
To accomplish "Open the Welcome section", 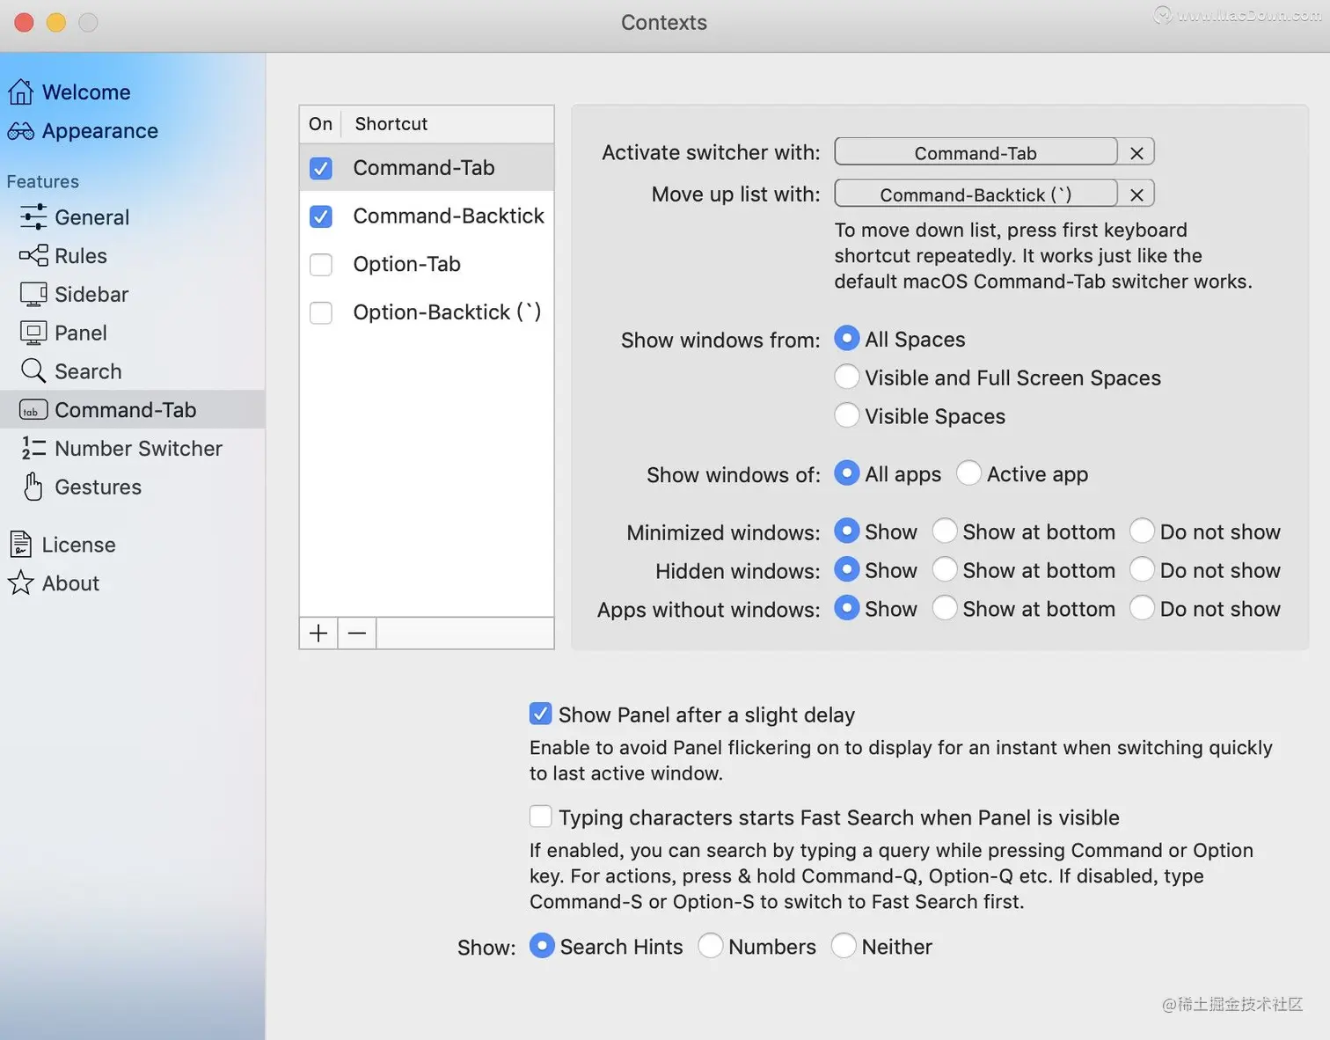I will tap(86, 92).
